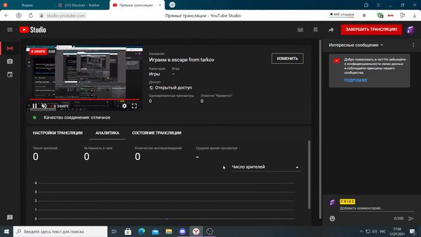Open the player settings gear
This screenshot has height=237, width=421.
tap(124, 106)
